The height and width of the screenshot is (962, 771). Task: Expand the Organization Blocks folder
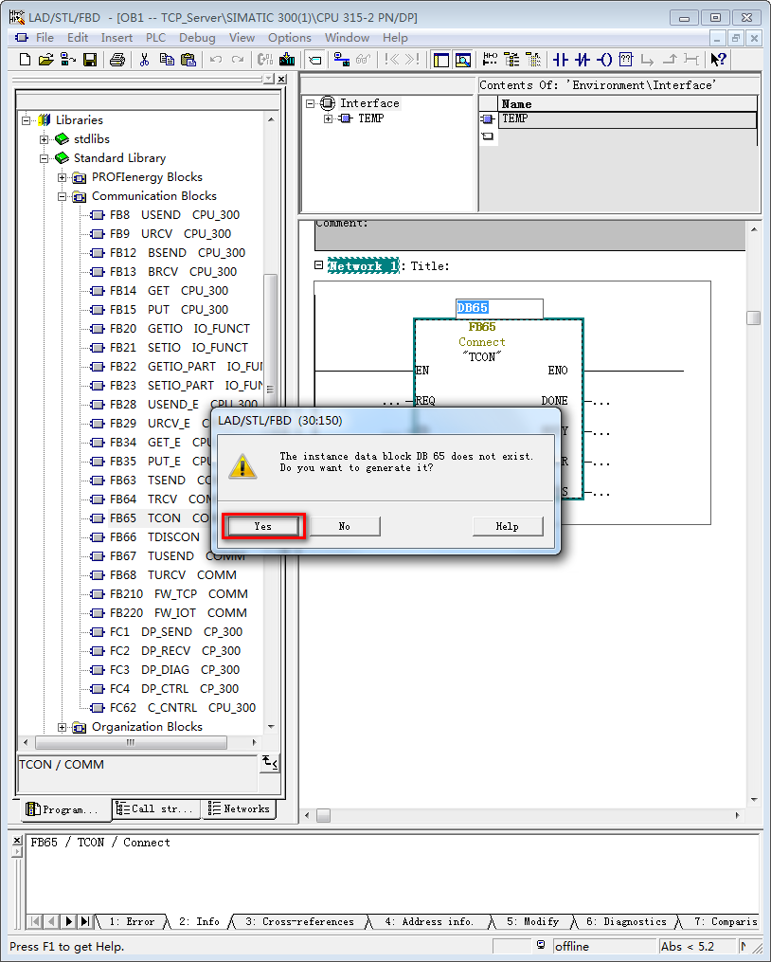point(62,727)
